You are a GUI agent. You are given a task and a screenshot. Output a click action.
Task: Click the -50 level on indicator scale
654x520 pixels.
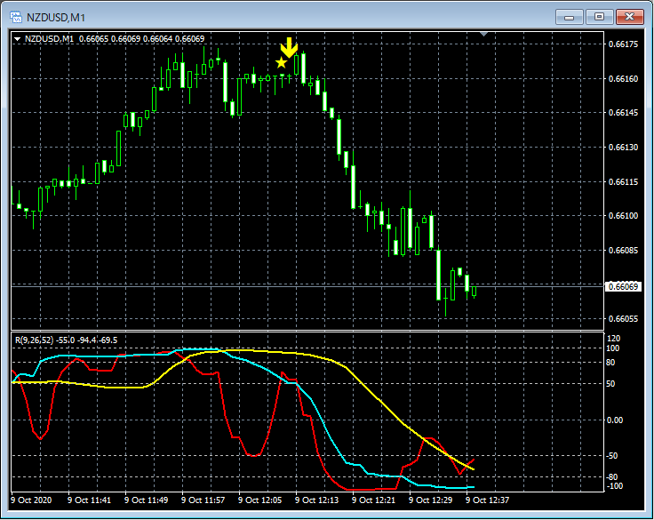[612, 456]
